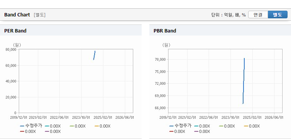The width and height of the screenshot is (291, 139).
Task: Click the [별도] label beside Band Chart
Action: 39,15
